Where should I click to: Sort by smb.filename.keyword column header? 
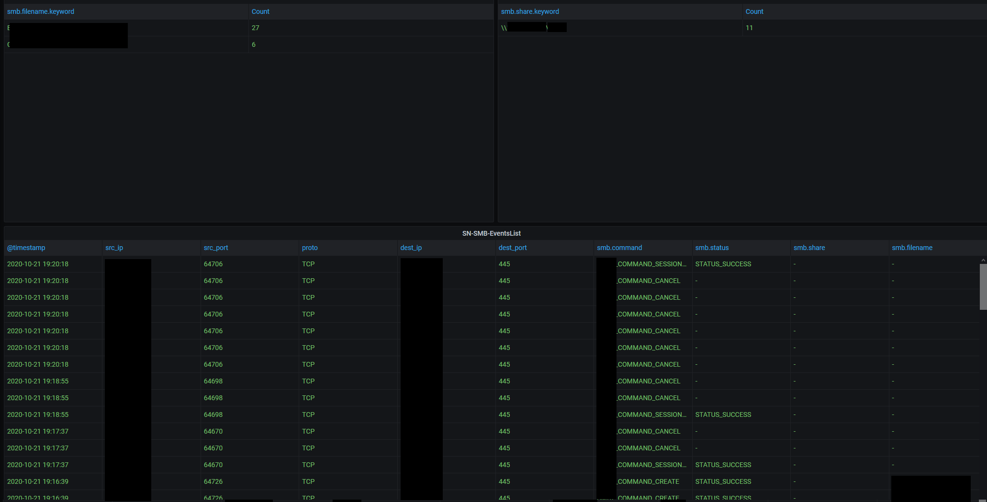point(41,11)
